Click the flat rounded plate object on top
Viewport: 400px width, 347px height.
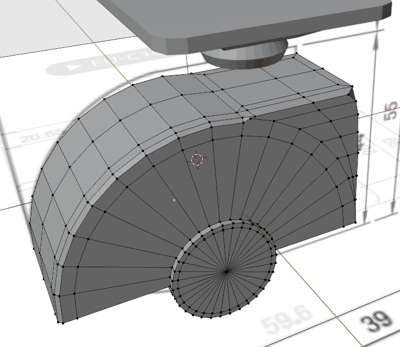click(245, 23)
